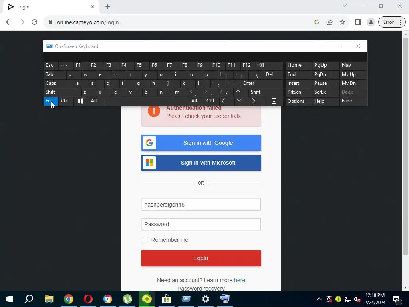The width and height of the screenshot is (409, 307).
Task: Toggle the Nav key on On-Screen Keyboard
Action: tap(353, 65)
